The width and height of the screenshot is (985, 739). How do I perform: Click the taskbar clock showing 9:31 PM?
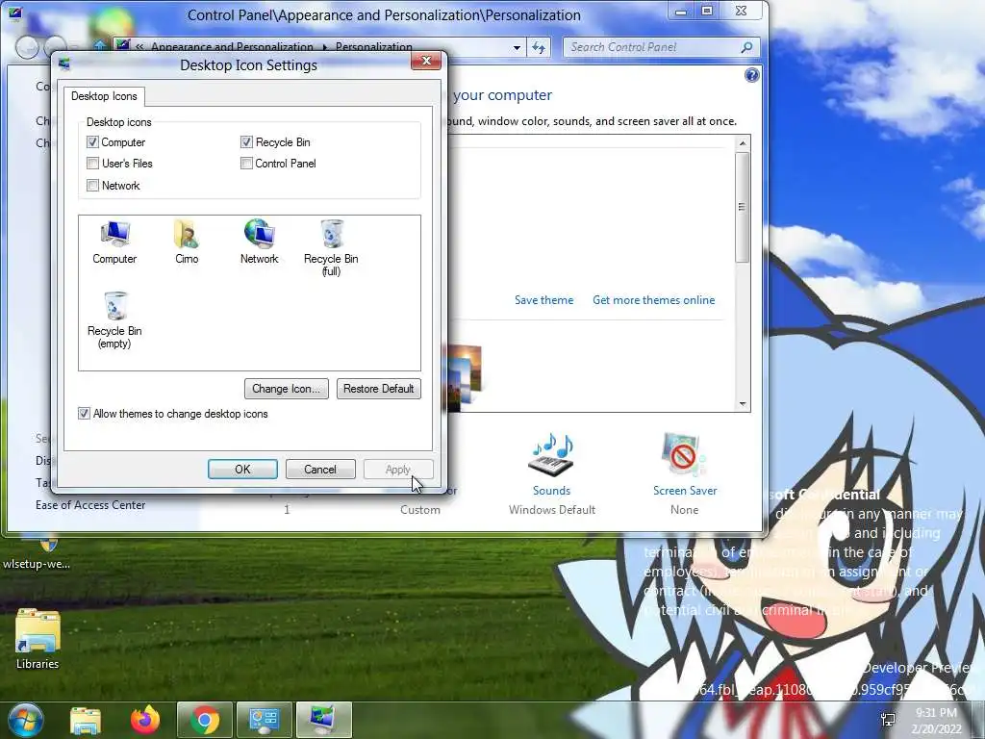(936, 720)
